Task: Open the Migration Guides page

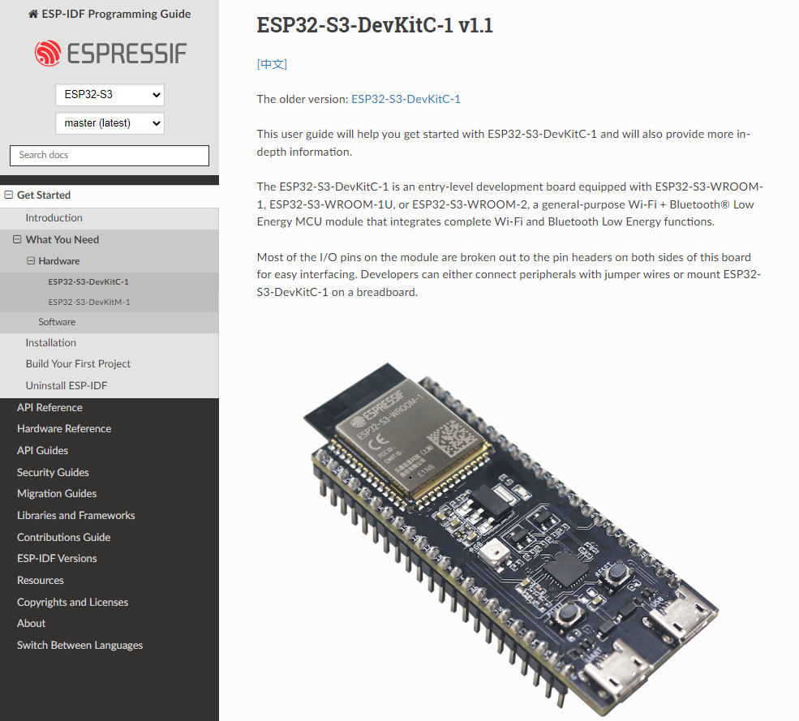Action: coord(57,493)
